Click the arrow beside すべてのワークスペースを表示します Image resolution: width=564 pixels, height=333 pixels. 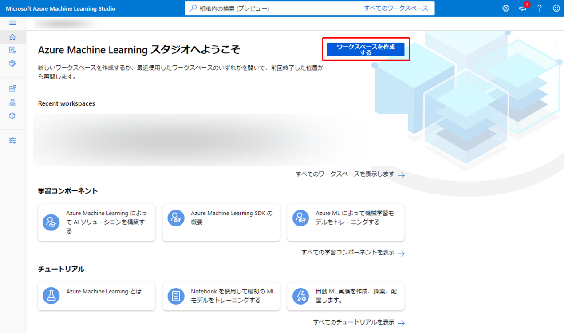click(401, 175)
